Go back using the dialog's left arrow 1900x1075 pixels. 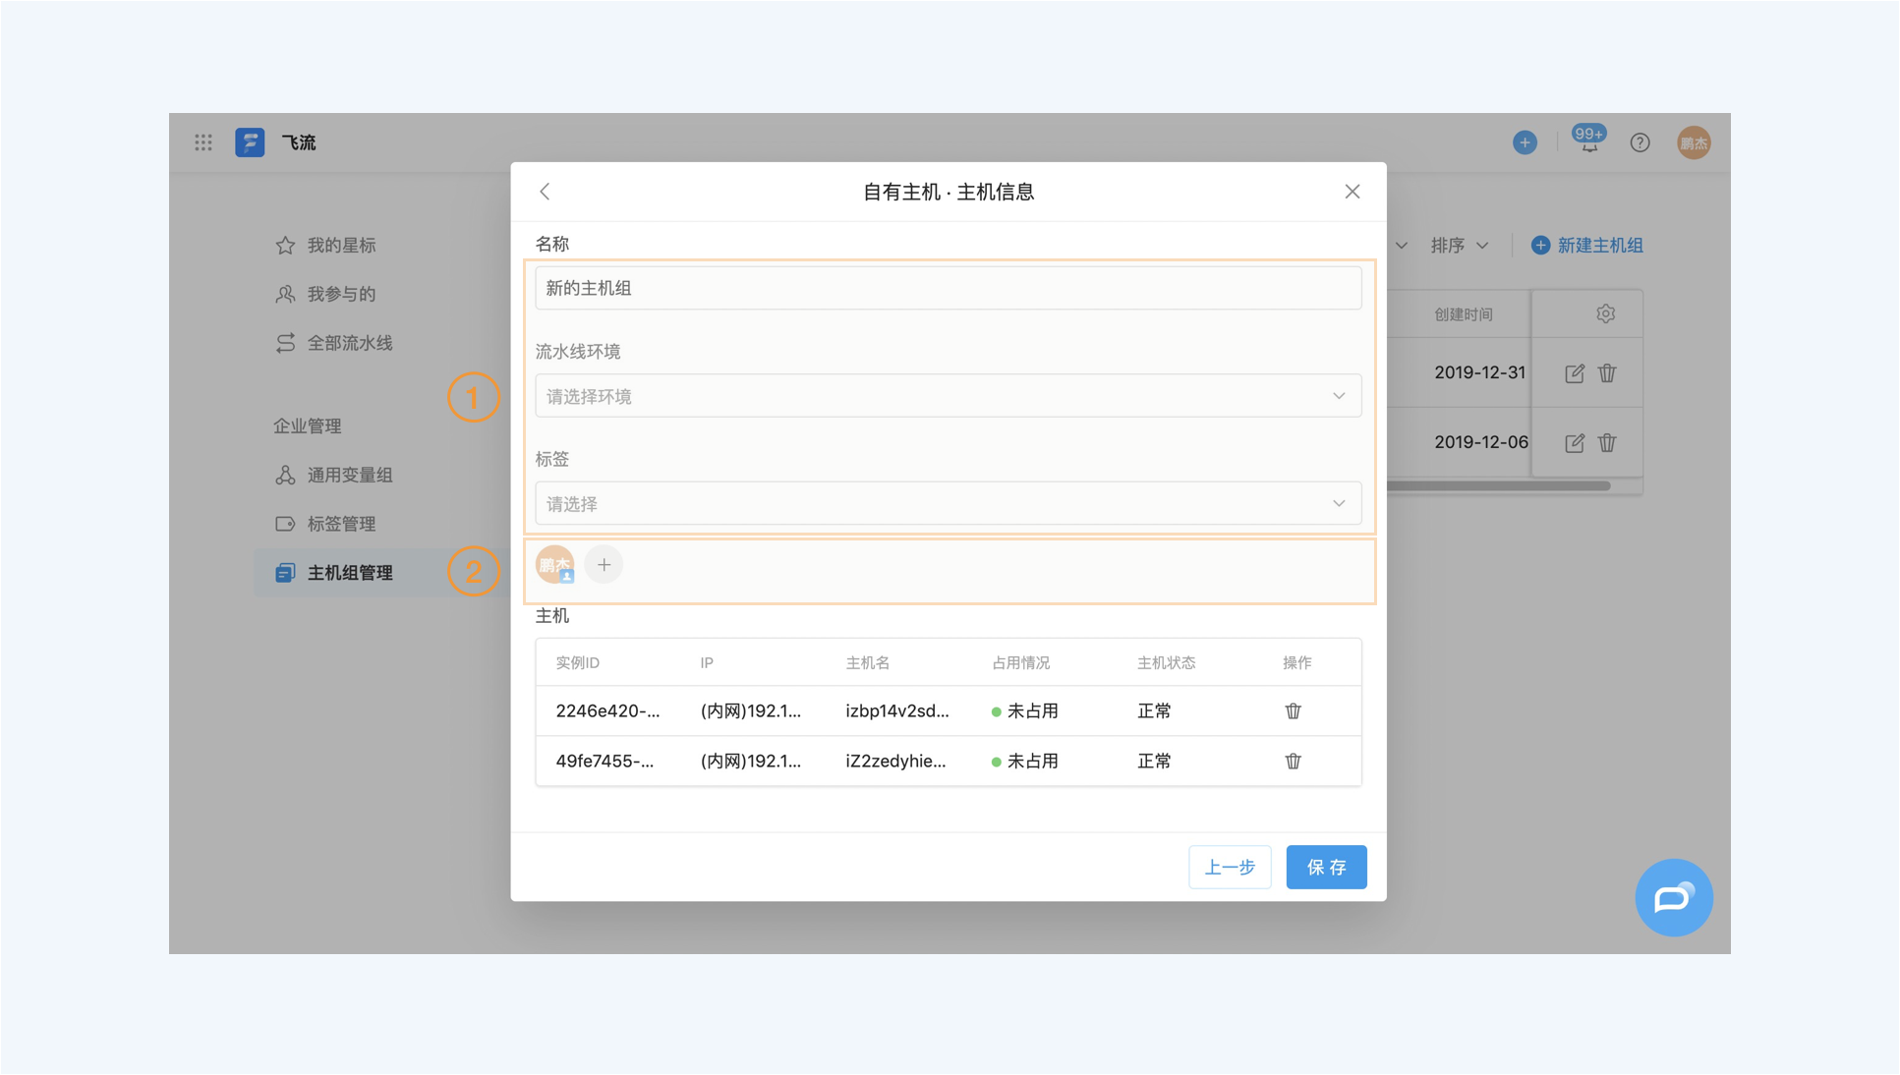pyautogui.click(x=545, y=192)
